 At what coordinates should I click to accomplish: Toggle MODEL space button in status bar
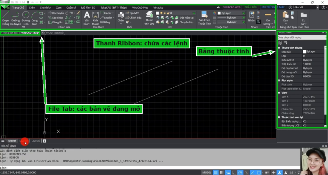click(207, 172)
